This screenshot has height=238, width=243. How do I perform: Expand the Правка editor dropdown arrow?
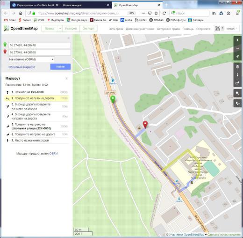(x=60, y=29)
